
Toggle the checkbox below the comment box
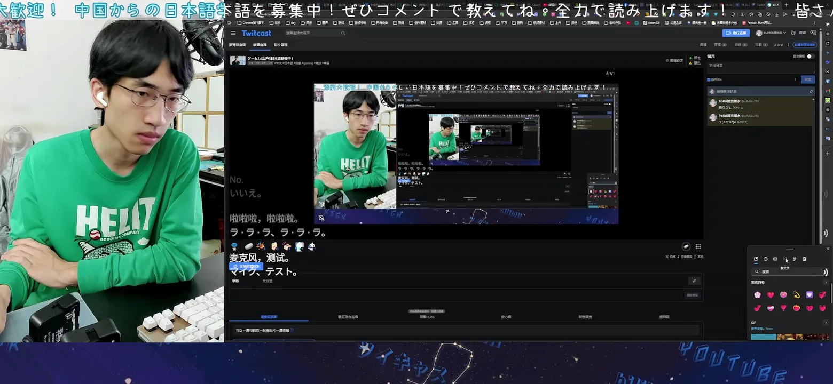(709, 80)
